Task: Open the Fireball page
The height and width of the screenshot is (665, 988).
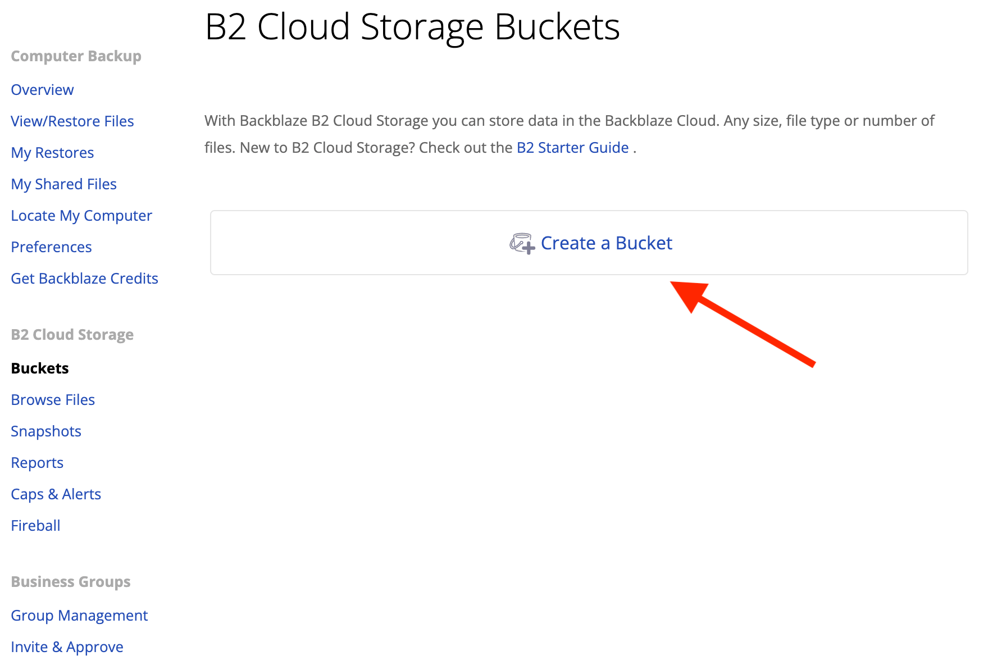Action: [35, 525]
